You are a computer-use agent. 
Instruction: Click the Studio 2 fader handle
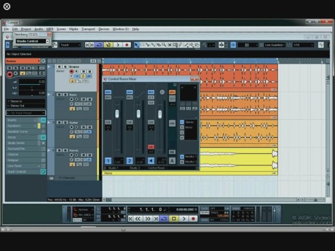[139, 114]
